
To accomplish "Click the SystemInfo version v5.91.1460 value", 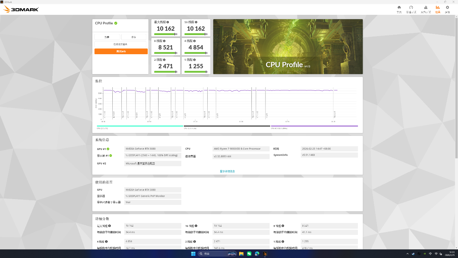I will [x=329, y=155].
